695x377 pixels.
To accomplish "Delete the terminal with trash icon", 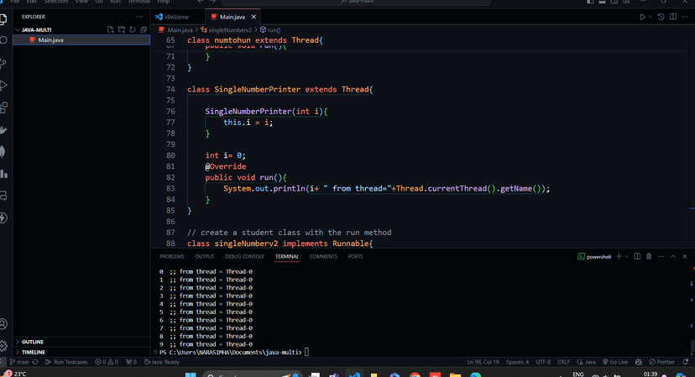I will point(649,256).
